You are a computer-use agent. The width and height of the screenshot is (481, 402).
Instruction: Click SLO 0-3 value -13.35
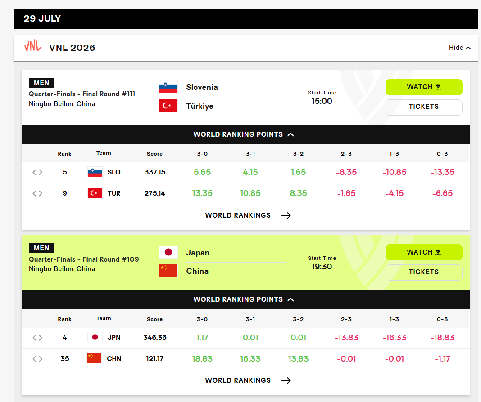[442, 172]
